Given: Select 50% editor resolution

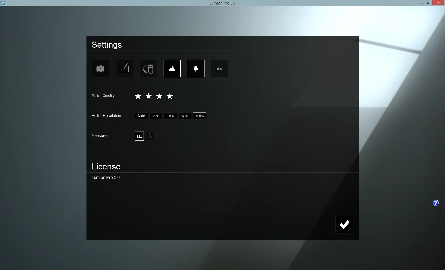Looking at the screenshot, I should (171, 116).
